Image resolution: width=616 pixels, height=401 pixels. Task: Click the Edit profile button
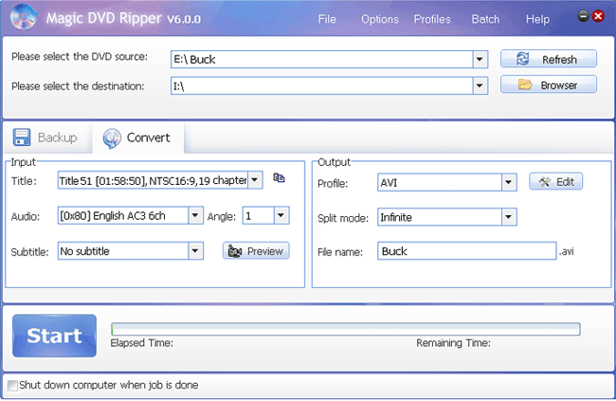tap(556, 182)
